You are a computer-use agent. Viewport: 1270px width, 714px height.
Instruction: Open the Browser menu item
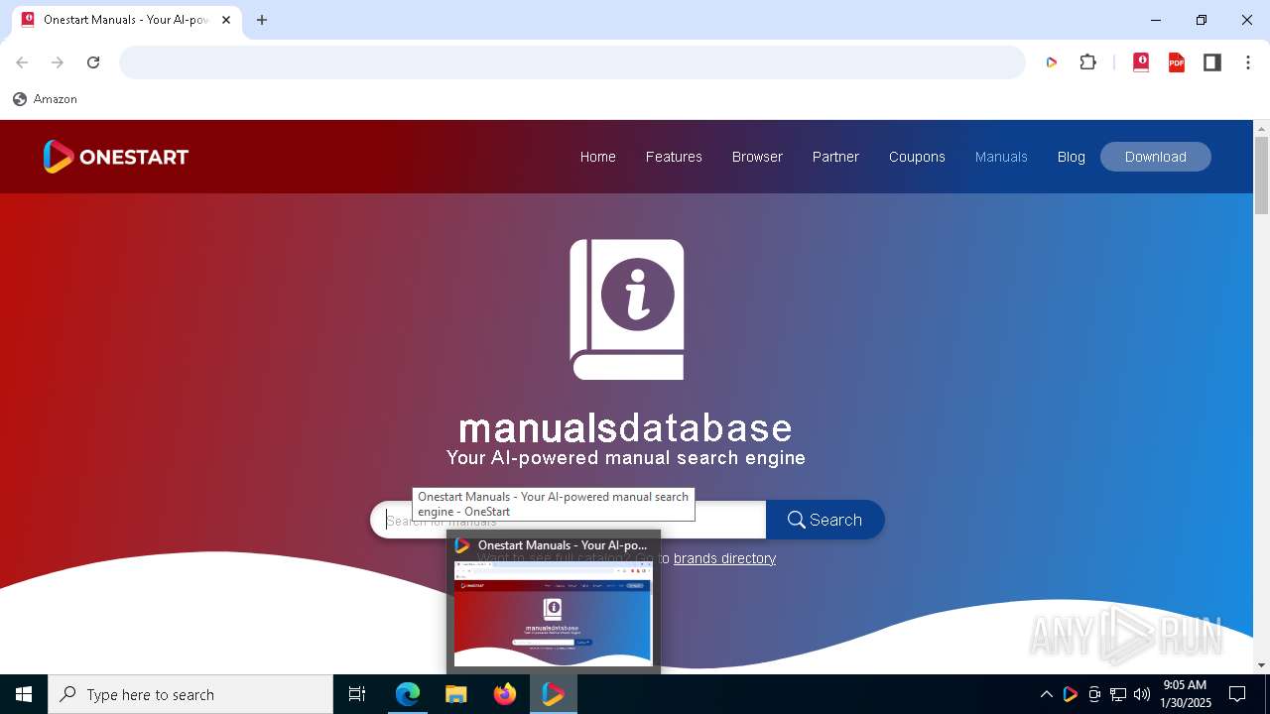[x=757, y=157]
